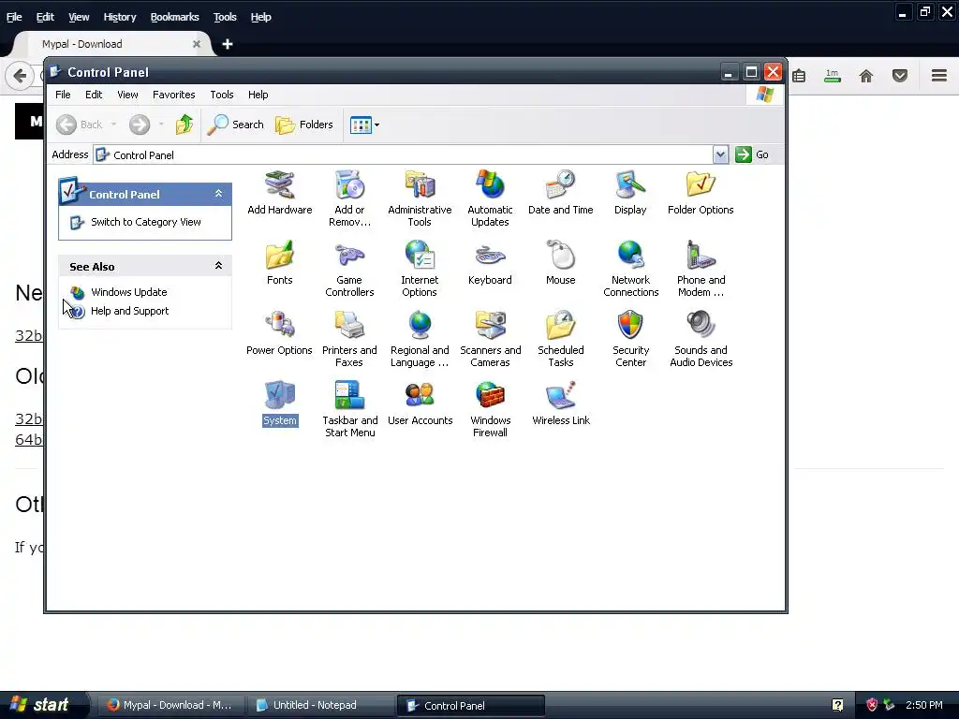Open User Accounts icon
Viewport: 959px width, 719px height.
pos(420,404)
